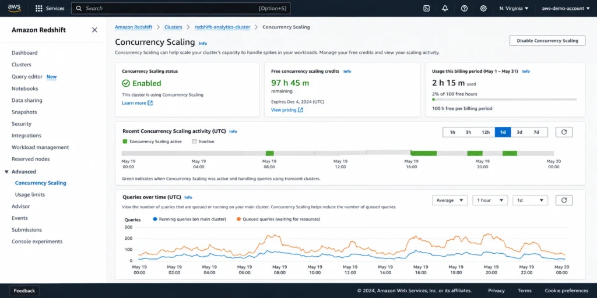The width and height of the screenshot is (597, 298).
Task: Open the Feedback button
Action: (x=24, y=291)
